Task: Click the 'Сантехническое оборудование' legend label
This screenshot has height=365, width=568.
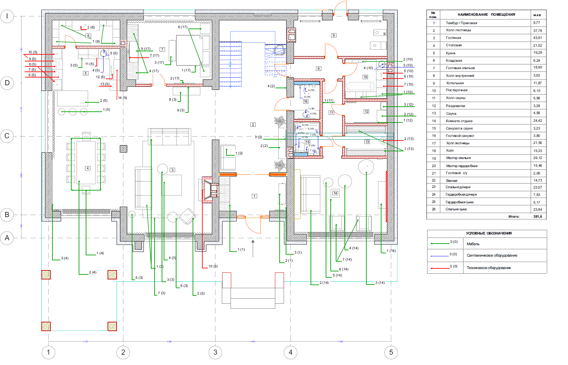Action: (492, 256)
